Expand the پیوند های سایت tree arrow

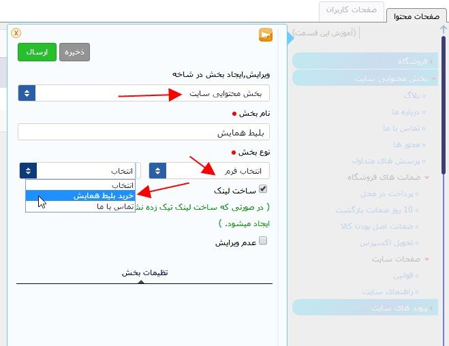point(431,308)
